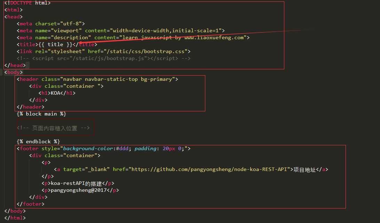Click the bootstrap.css stylesheet link line
The height and width of the screenshot is (223, 380).
point(103,51)
